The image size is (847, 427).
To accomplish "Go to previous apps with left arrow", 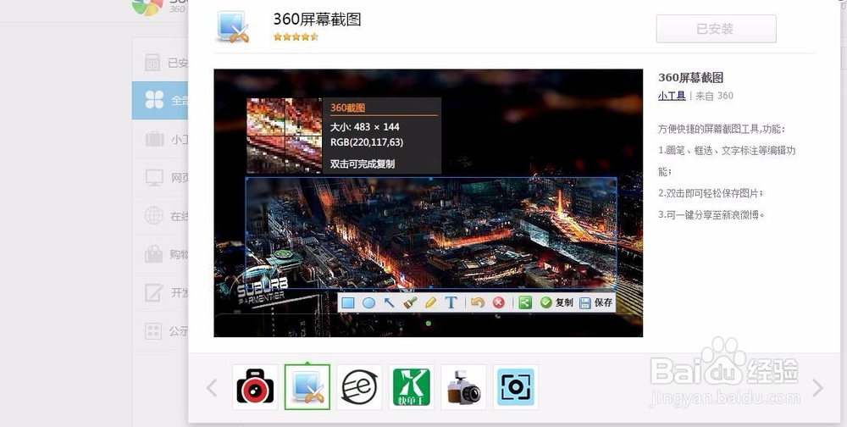I will pos(213,387).
